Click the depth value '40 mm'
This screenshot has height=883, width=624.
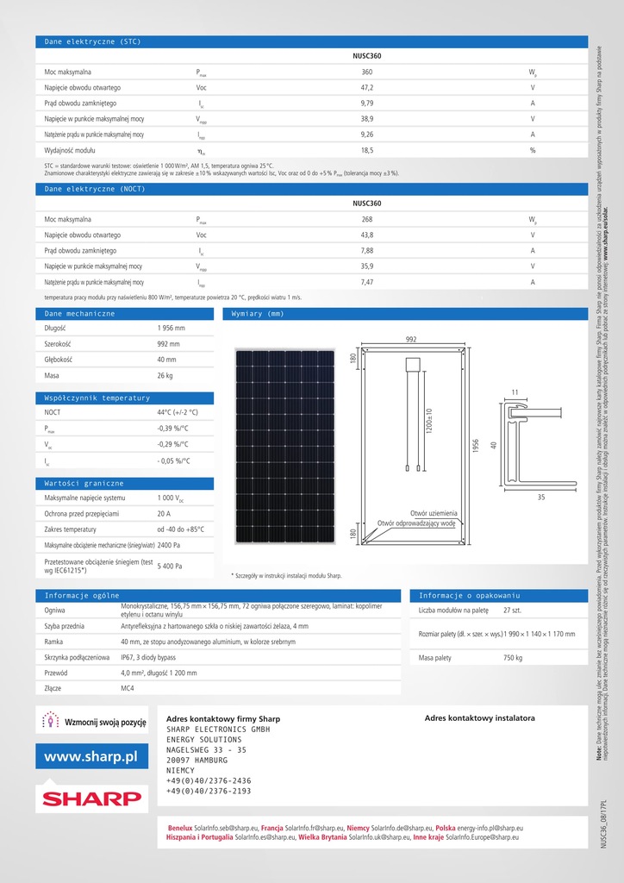166,360
